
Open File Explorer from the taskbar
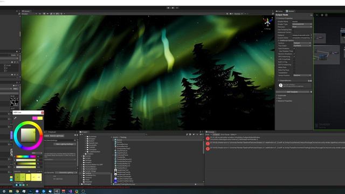11,191
